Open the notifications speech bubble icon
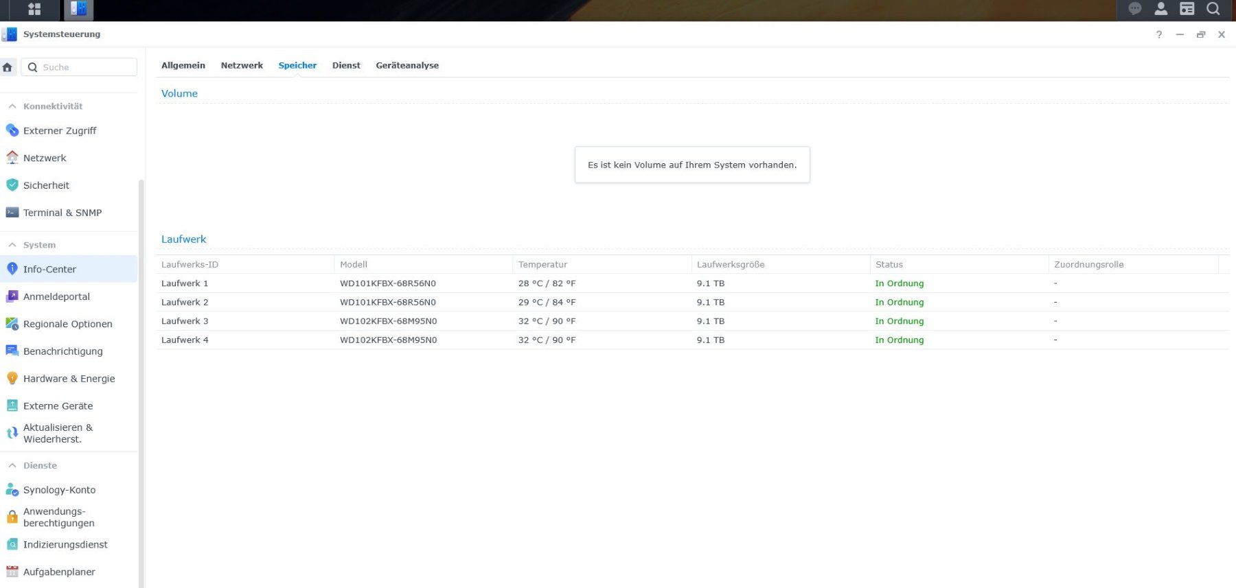 coord(1135,9)
